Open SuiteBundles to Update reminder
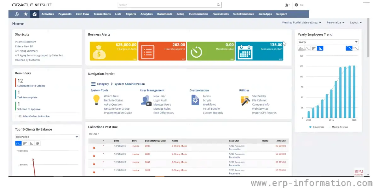The image size is (378, 189). pos(31,86)
